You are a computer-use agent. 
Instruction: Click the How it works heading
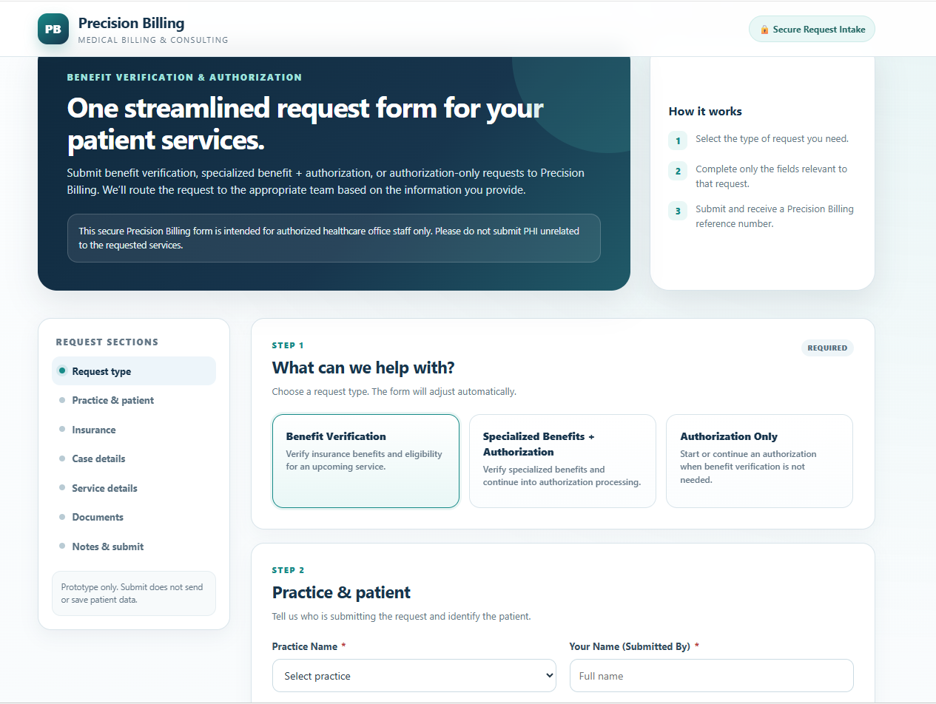pyautogui.click(x=705, y=111)
